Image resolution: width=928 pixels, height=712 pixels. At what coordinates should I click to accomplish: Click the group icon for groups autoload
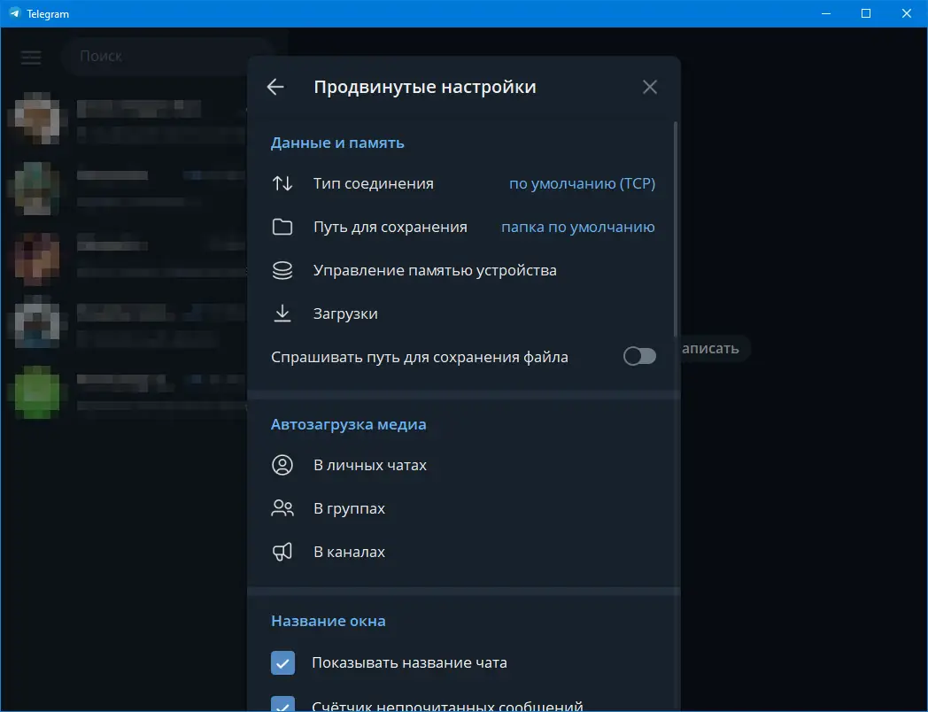click(282, 508)
